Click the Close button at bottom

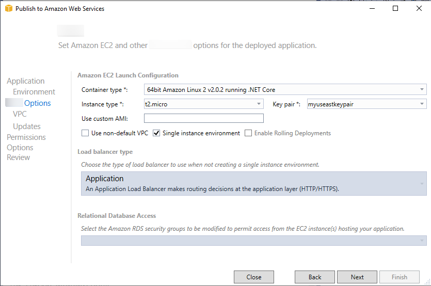[x=254, y=277]
